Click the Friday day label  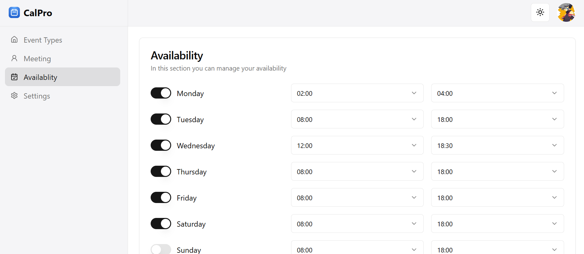click(187, 198)
